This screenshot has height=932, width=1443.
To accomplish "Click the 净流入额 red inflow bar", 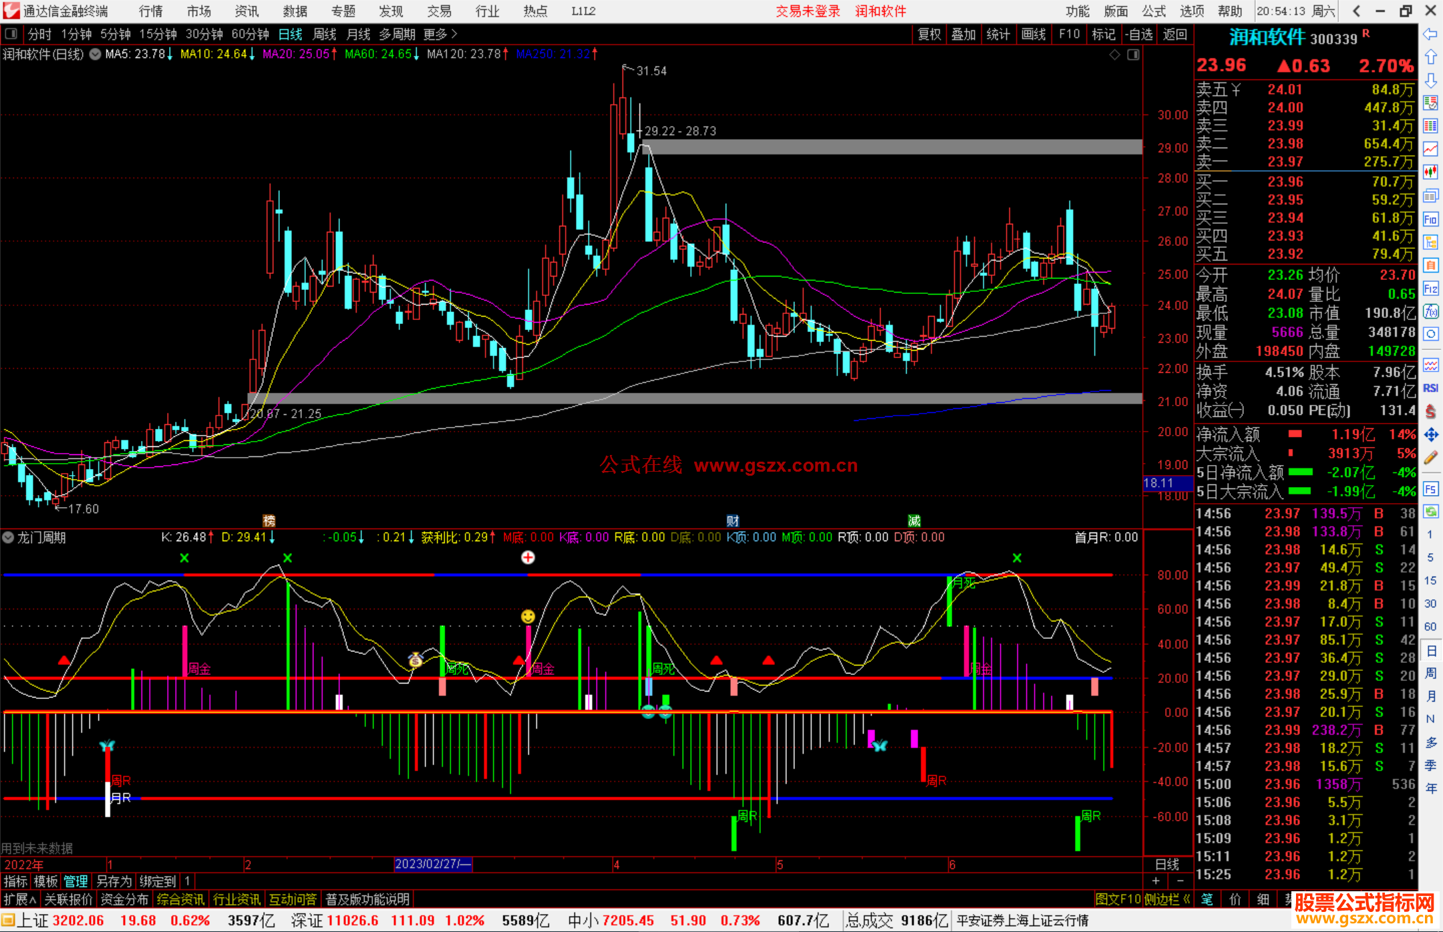I will pyautogui.click(x=1295, y=434).
